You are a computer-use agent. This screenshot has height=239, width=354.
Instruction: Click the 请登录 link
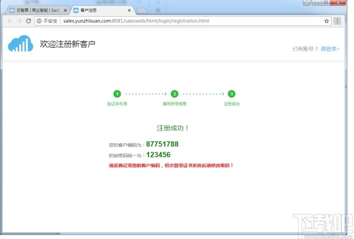point(330,49)
